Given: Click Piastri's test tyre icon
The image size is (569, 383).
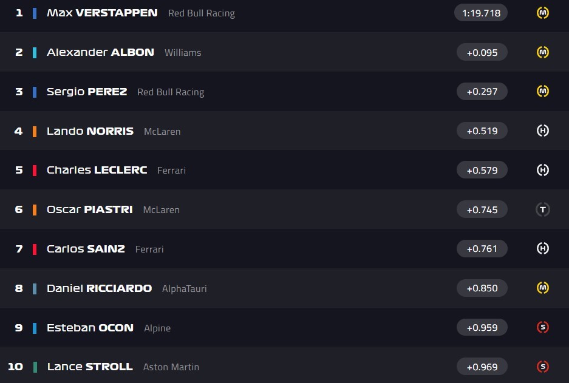Looking at the screenshot, I should 543,209.
